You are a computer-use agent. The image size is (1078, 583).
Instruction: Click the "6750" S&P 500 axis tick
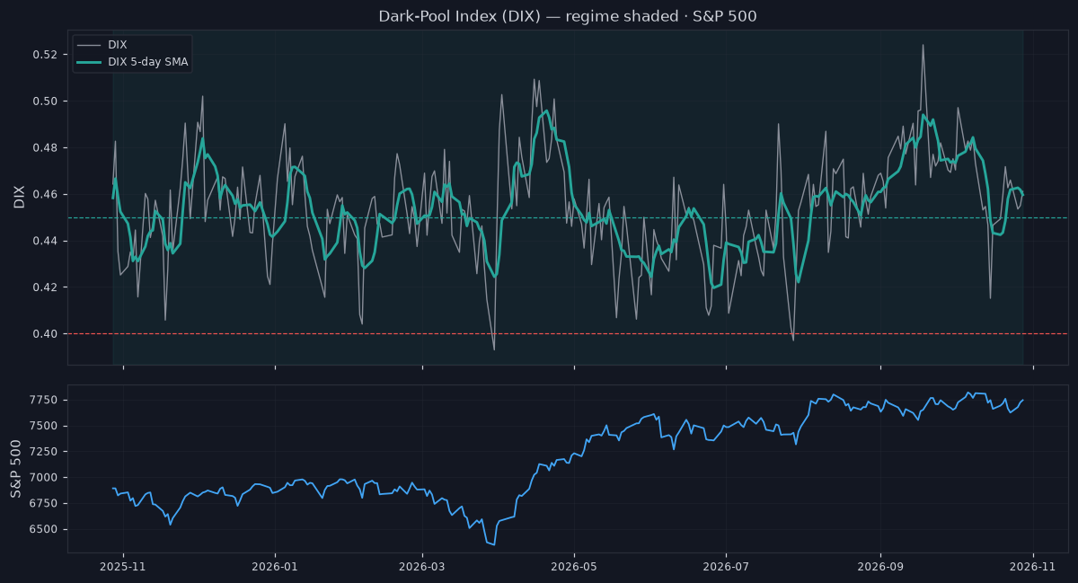(x=45, y=504)
